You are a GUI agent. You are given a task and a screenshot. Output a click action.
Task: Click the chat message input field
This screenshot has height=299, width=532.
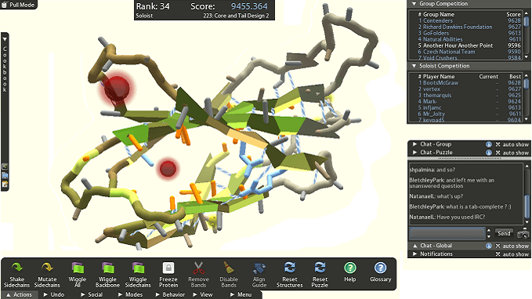coord(447,233)
